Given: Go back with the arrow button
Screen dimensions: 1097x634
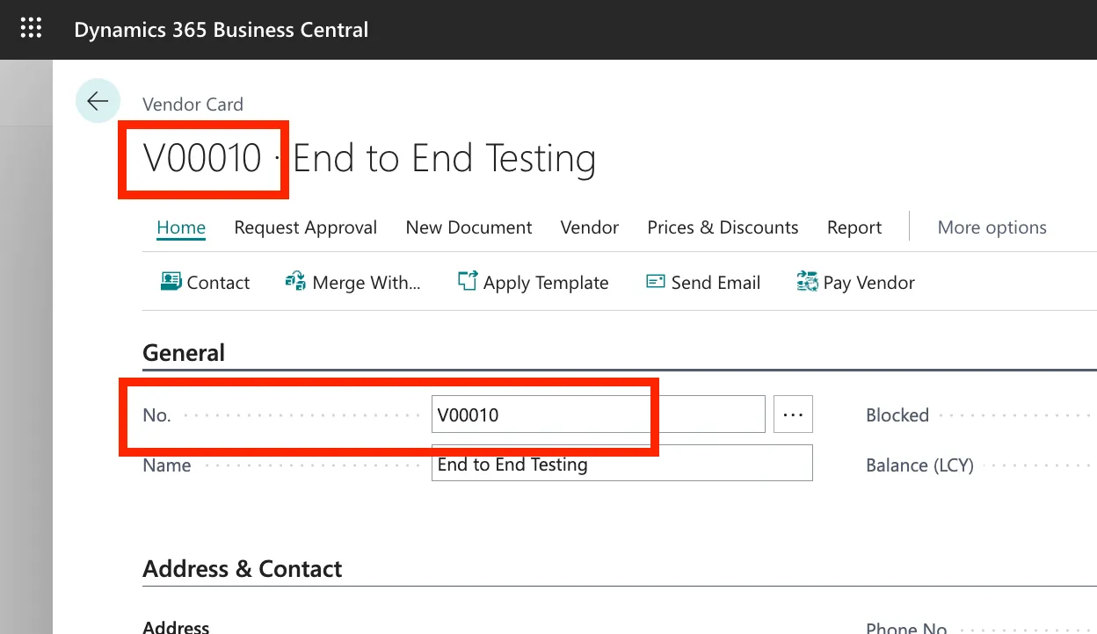Looking at the screenshot, I should click(98, 101).
